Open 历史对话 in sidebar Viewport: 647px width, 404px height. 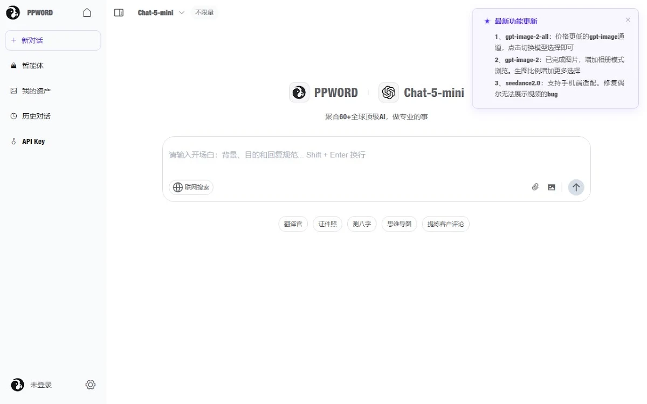pos(53,116)
